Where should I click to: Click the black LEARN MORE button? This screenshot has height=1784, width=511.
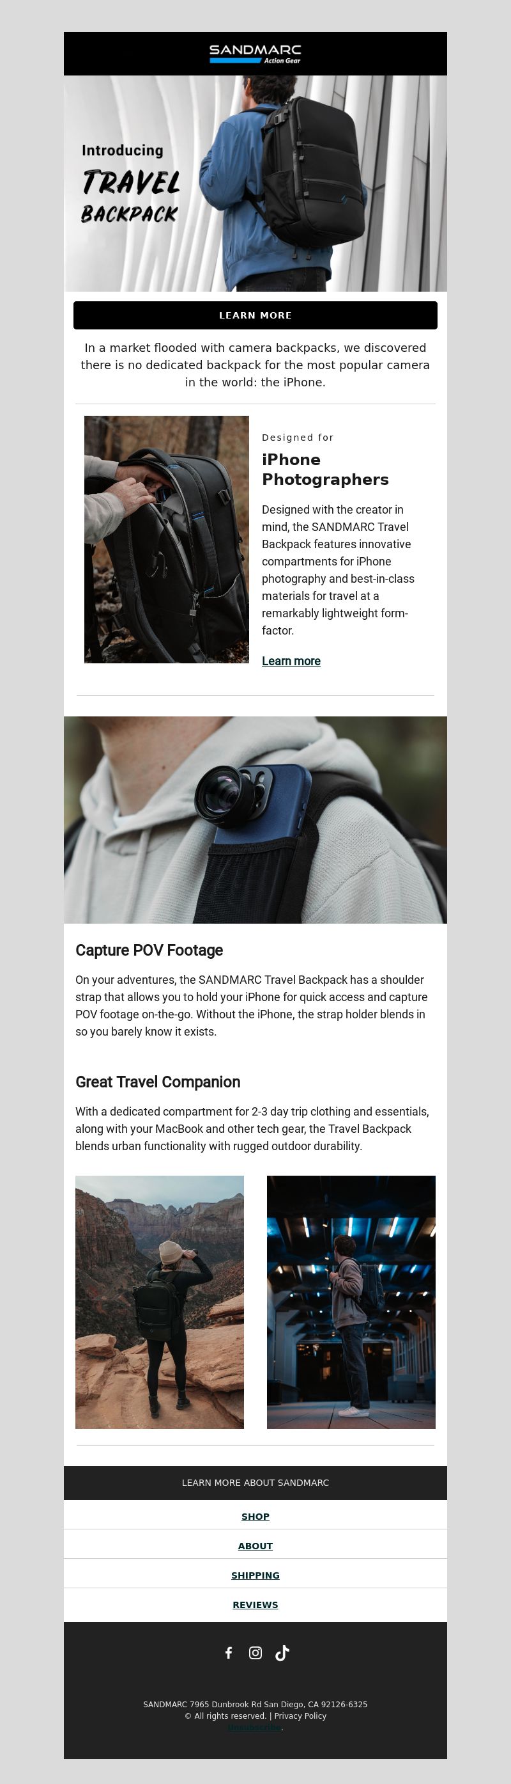point(255,315)
